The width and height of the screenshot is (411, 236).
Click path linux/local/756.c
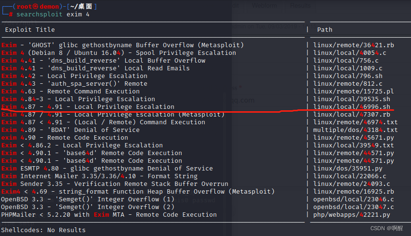pos(346,61)
